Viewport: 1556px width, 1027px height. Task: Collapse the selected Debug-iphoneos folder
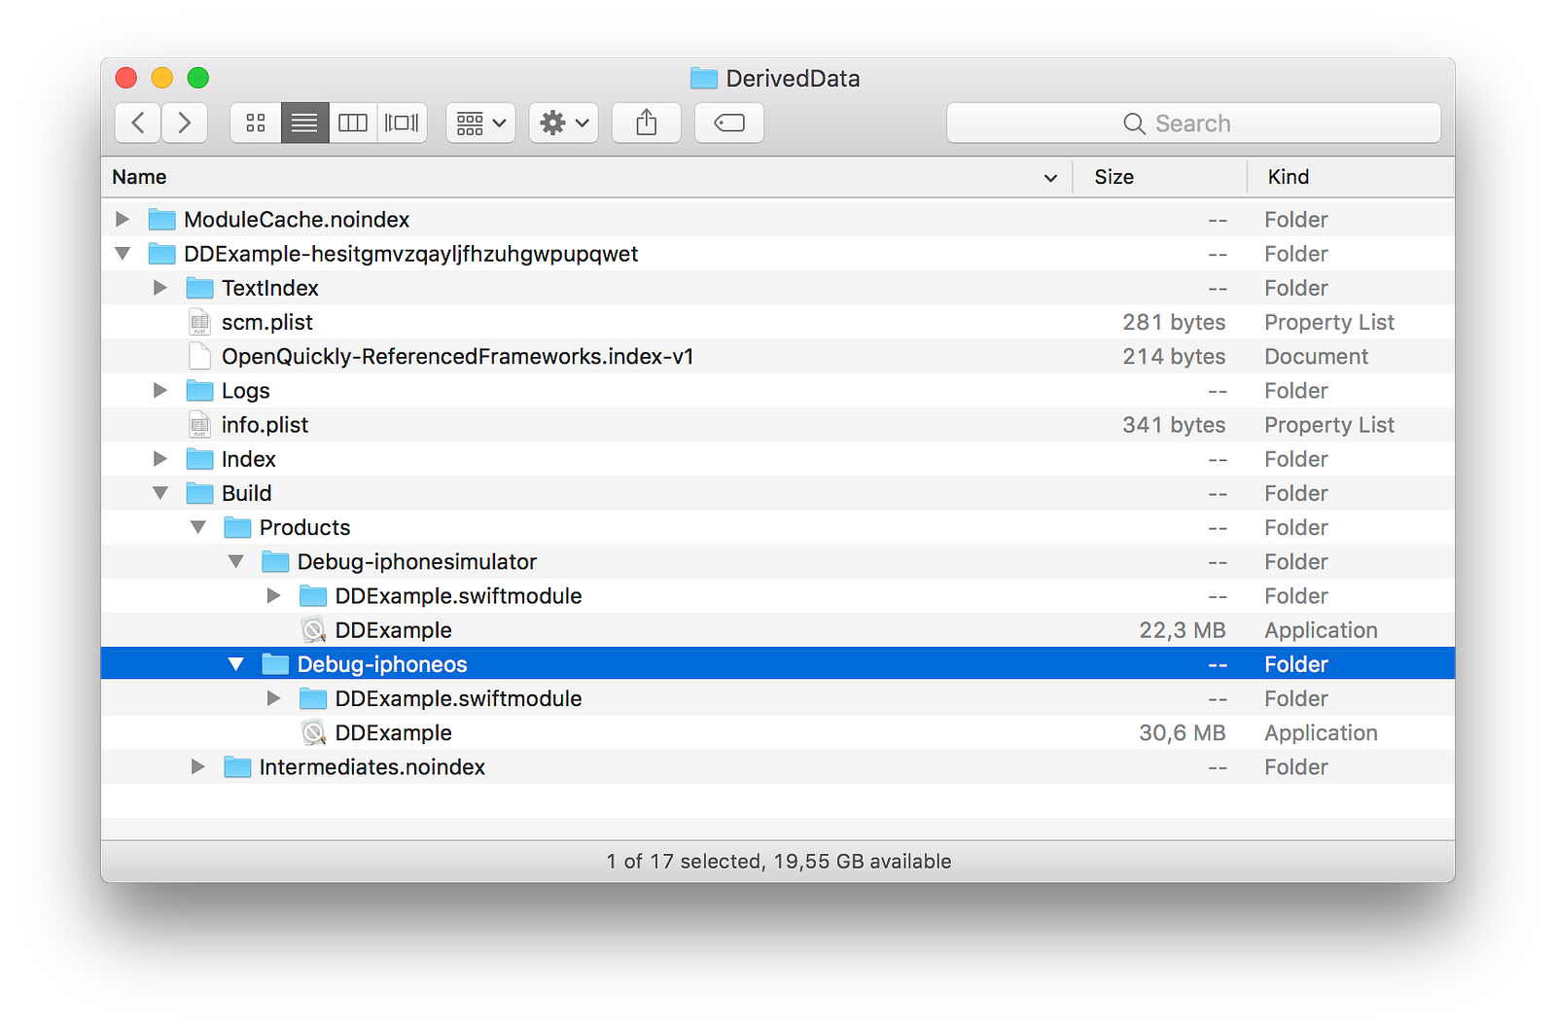coord(236,664)
